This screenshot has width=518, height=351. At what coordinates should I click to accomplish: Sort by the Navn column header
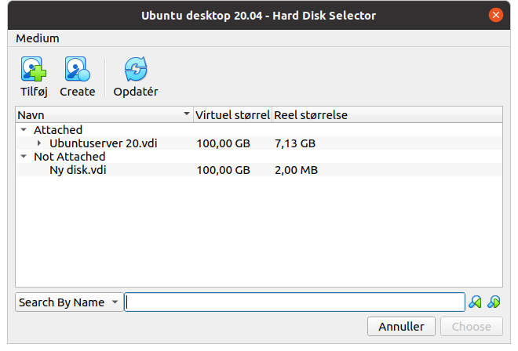(x=104, y=115)
